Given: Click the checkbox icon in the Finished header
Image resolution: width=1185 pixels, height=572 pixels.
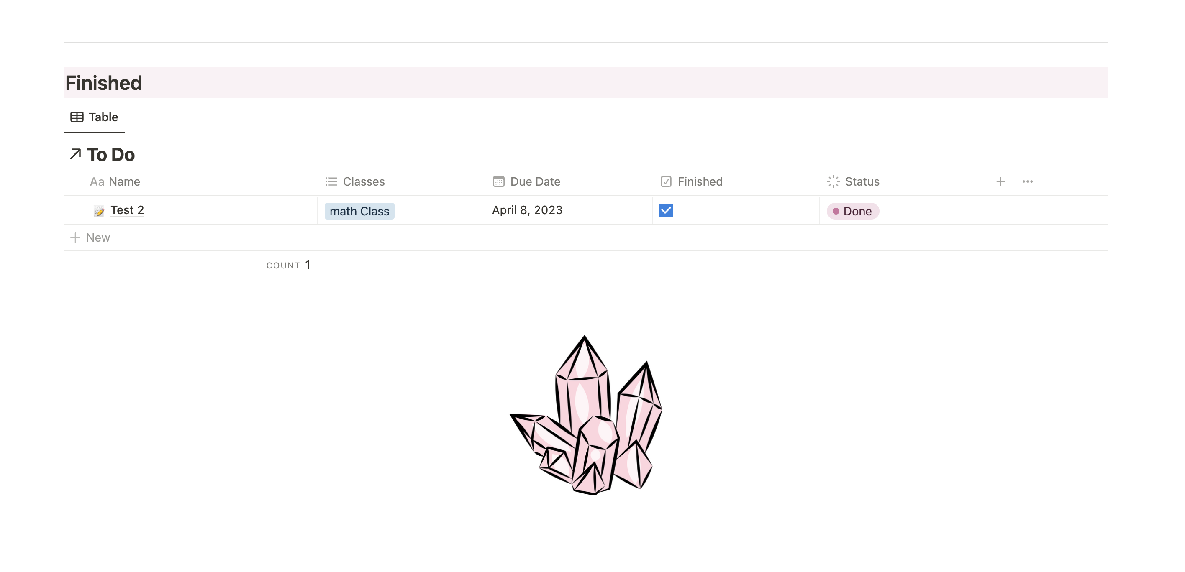Looking at the screenshot, I should (x=666, y=181).
